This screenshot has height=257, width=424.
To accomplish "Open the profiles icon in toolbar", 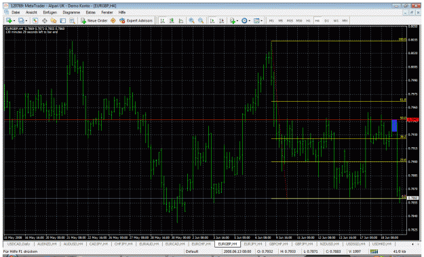I will pos(21,20).
